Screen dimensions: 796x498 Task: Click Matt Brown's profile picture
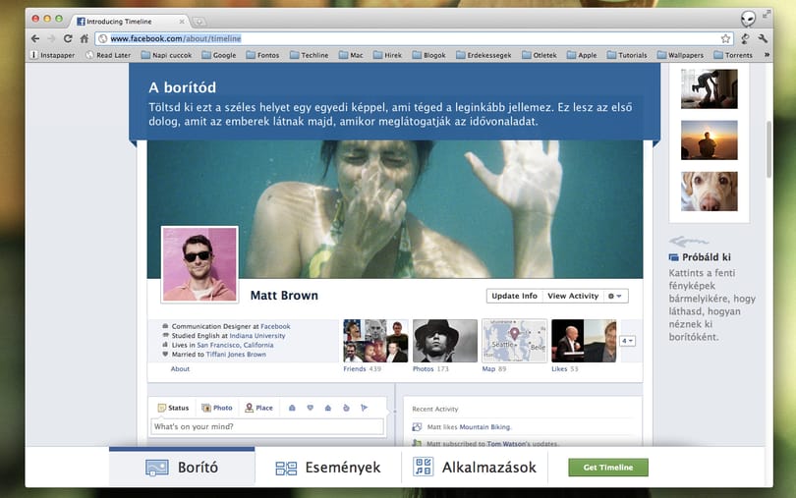[x=199, y=264]
